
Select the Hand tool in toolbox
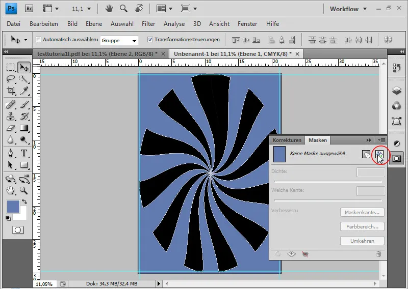(x=10, y=191)
